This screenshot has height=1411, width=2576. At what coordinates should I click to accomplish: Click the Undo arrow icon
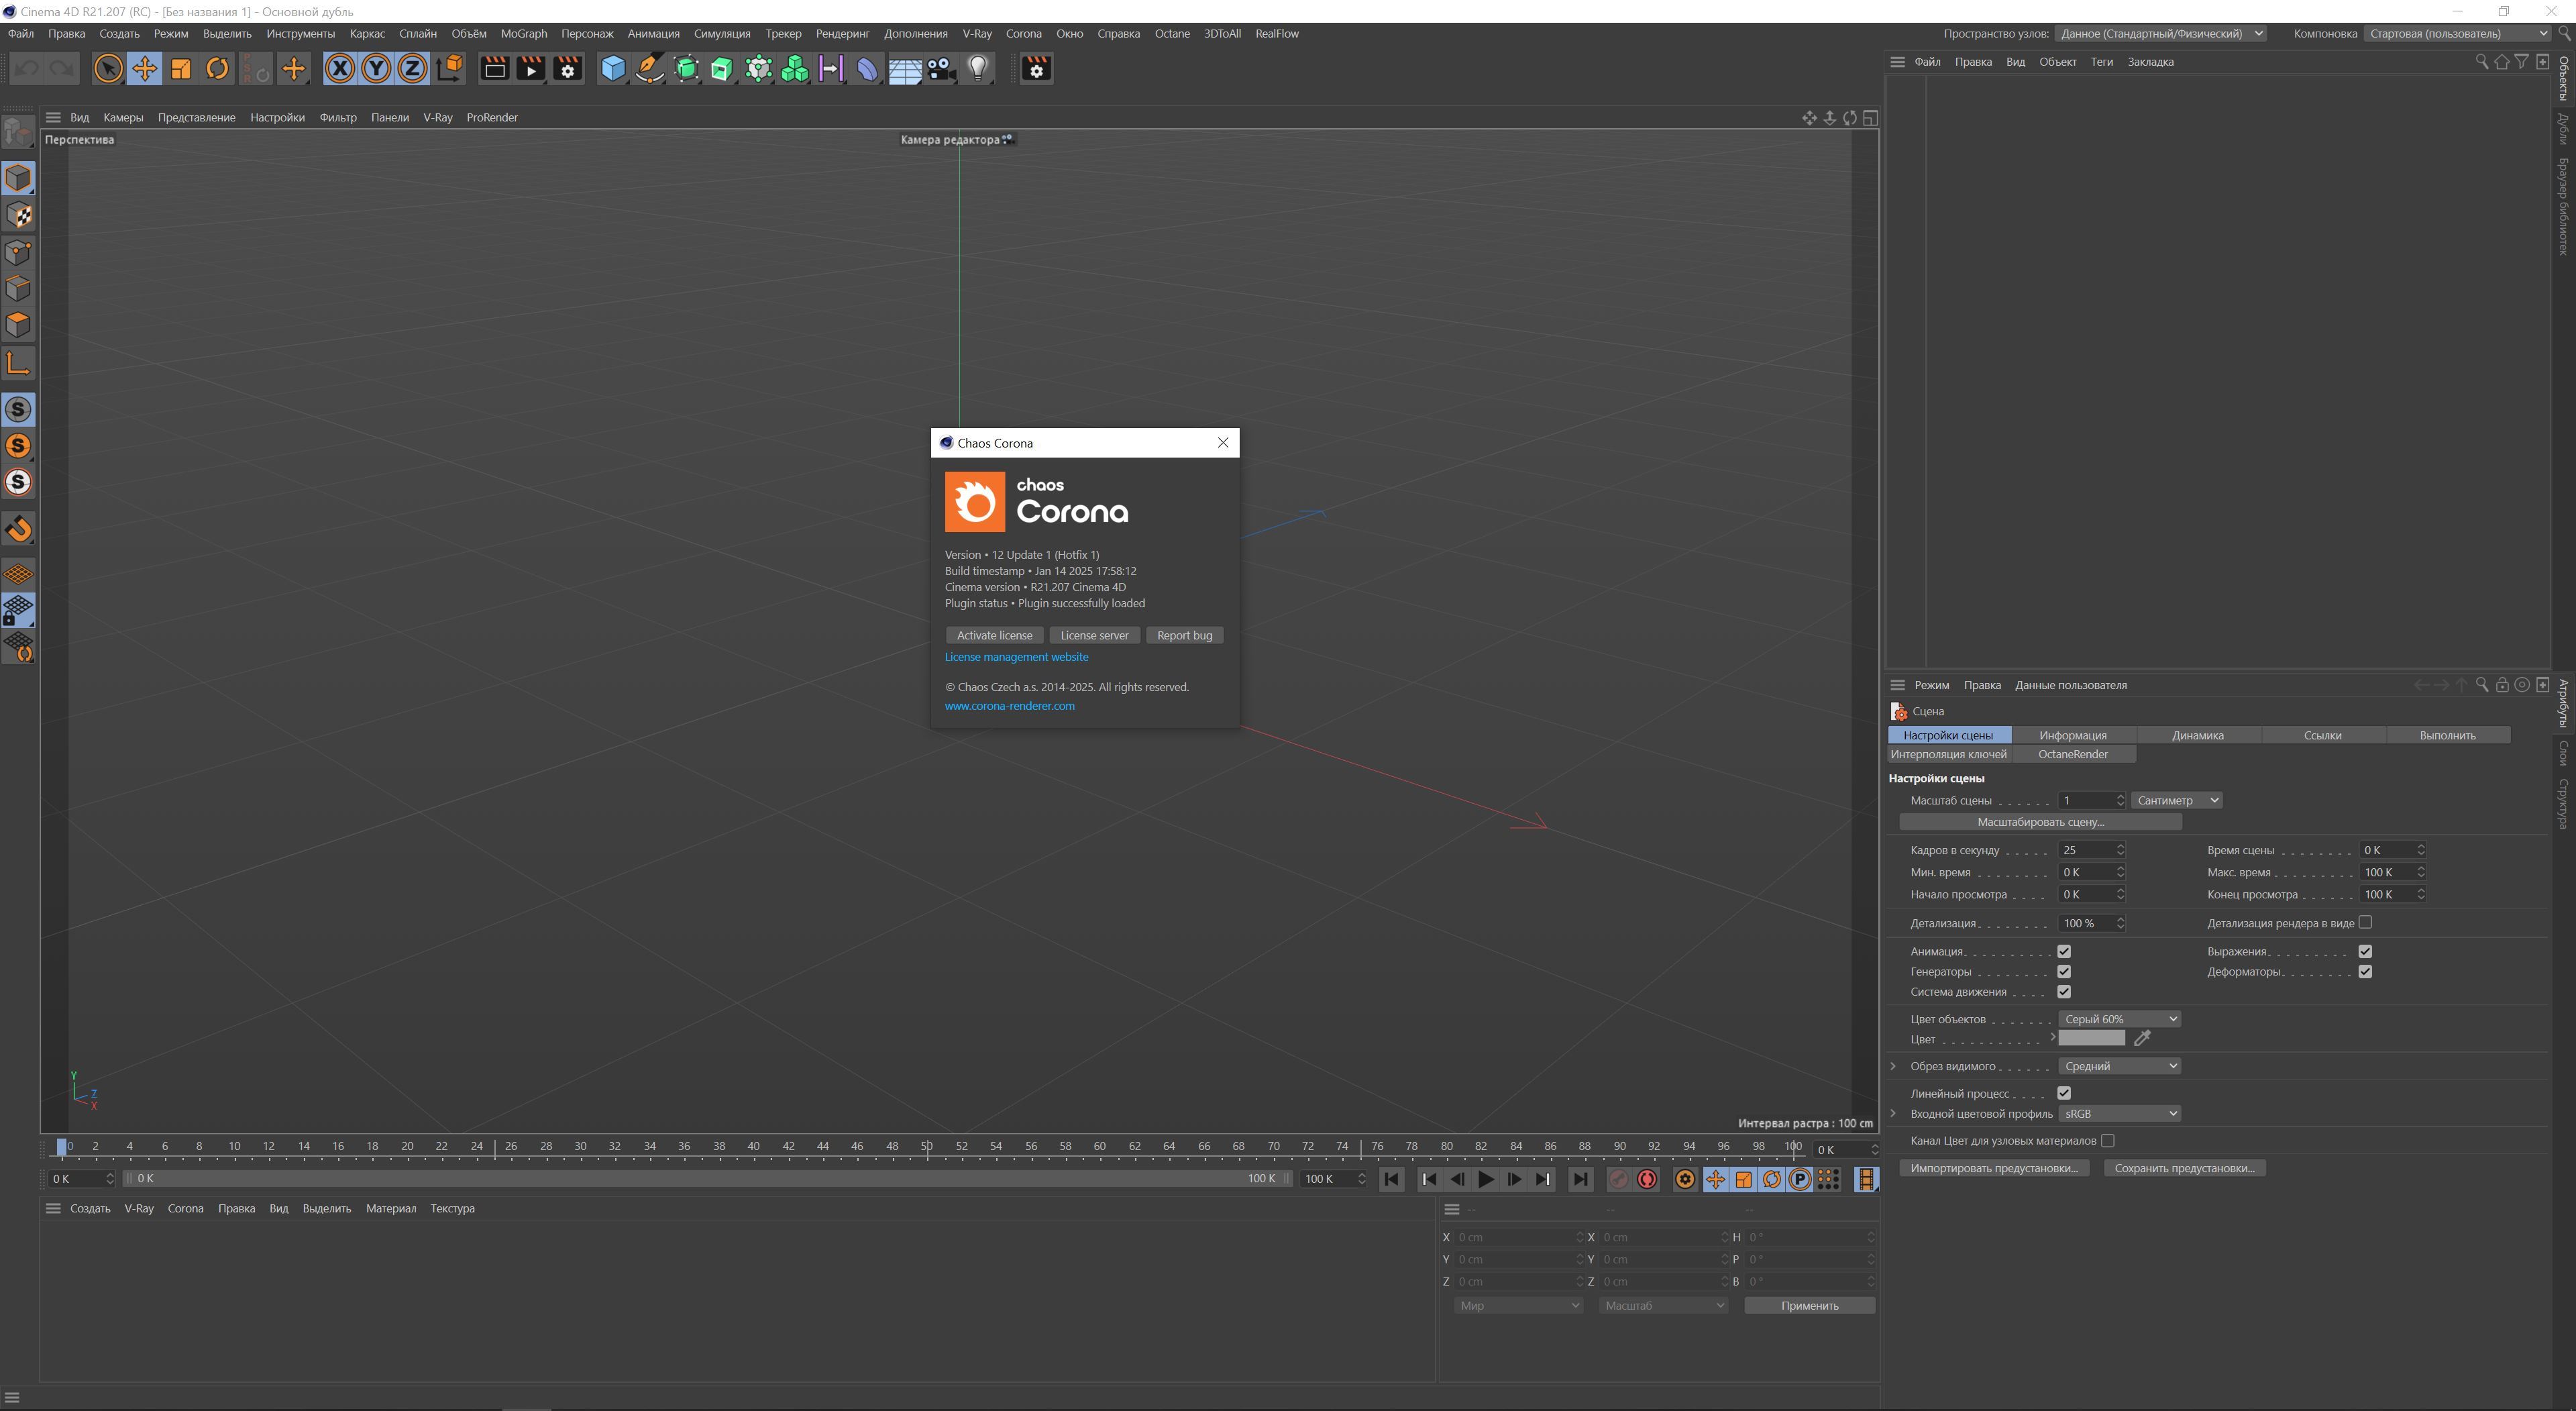(x=27, y=69)
